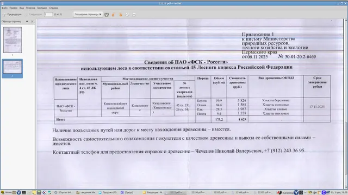The width and height of the screenshot is (348, 195).
Task: Open the Переход menu
Action: point(30,8)
